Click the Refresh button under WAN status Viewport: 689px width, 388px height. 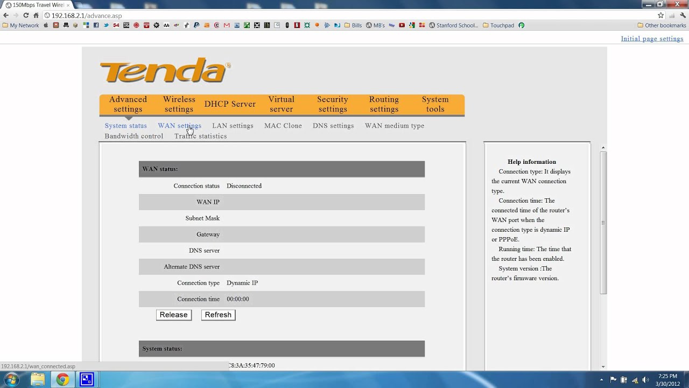pos(218,315)
